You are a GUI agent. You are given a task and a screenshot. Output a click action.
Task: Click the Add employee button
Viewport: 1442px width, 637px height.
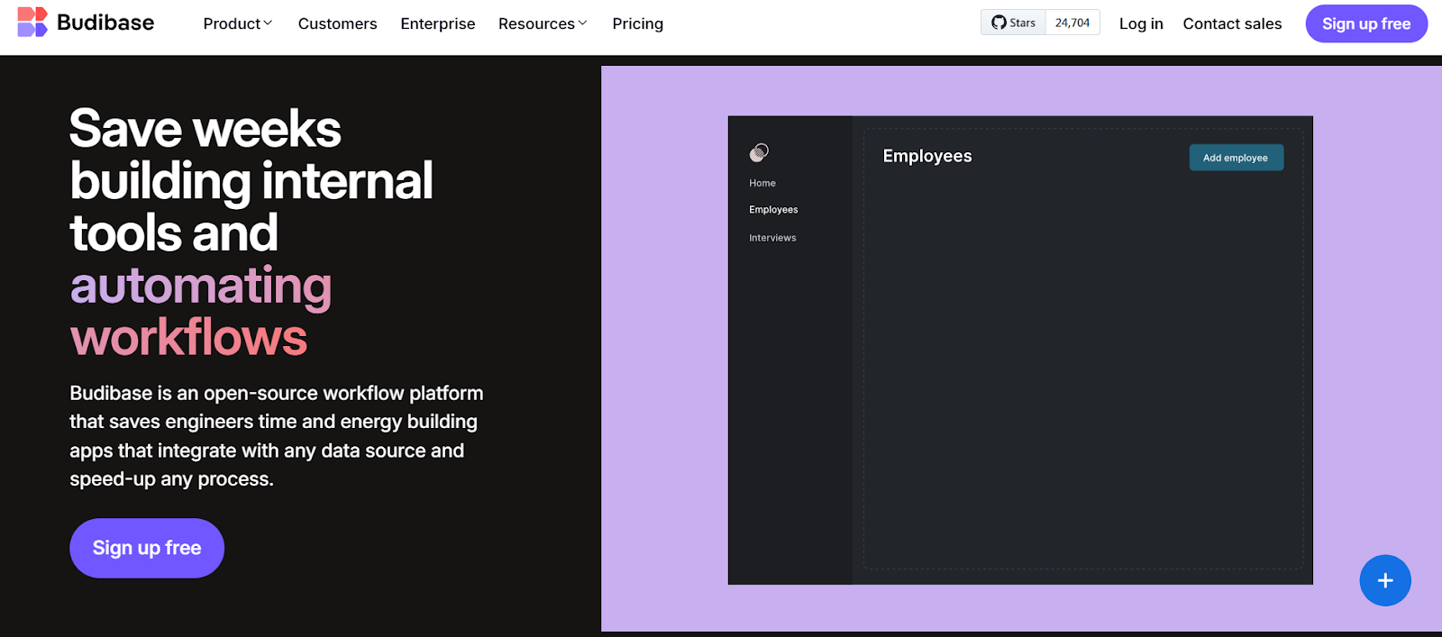tap(1236, 158)
